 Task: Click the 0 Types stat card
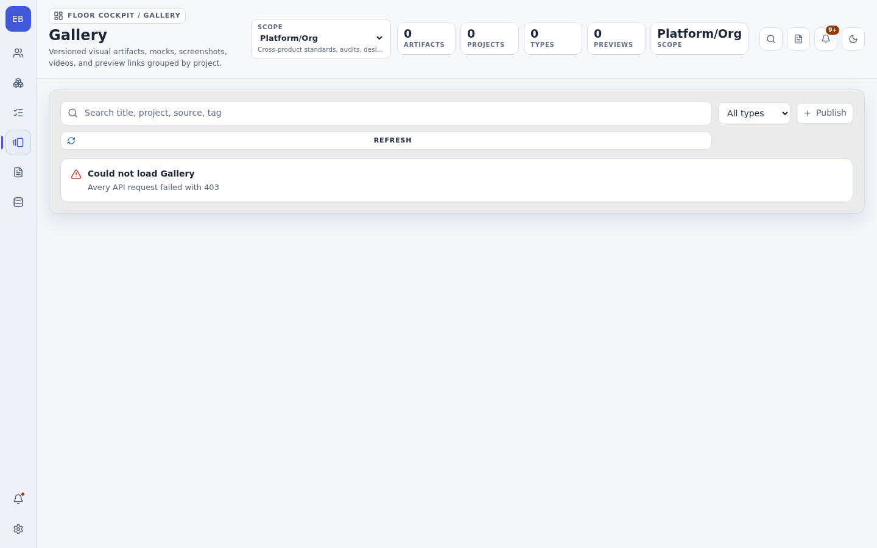coord(553,39)
